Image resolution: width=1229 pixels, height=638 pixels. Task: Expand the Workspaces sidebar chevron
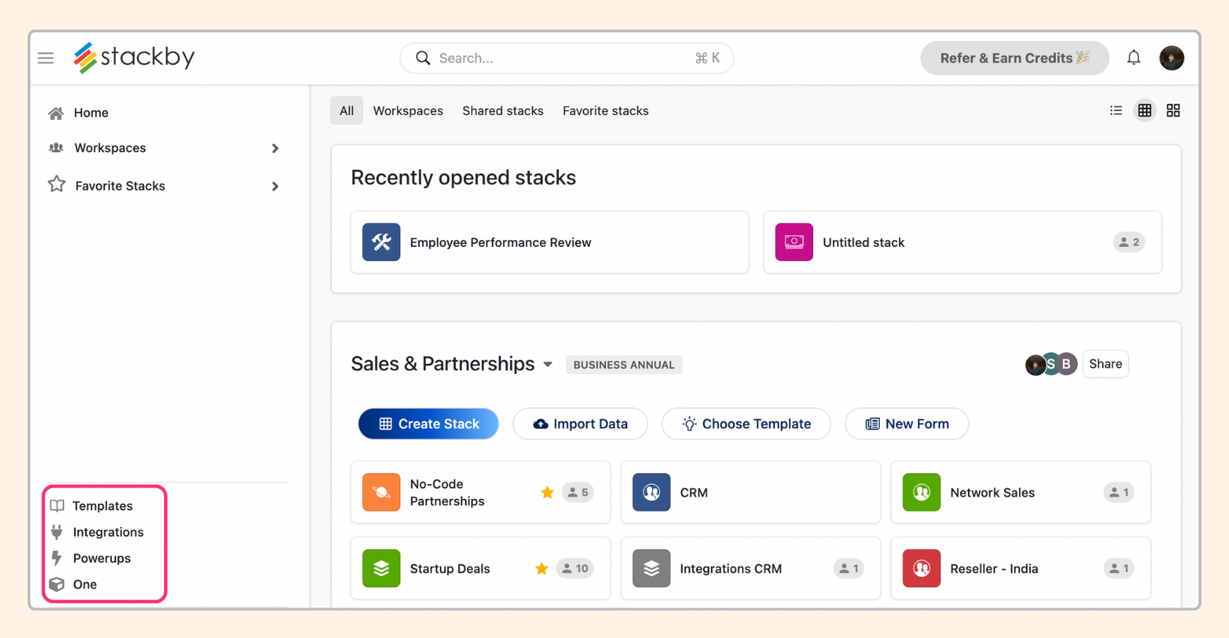click(x=275, y=148)
